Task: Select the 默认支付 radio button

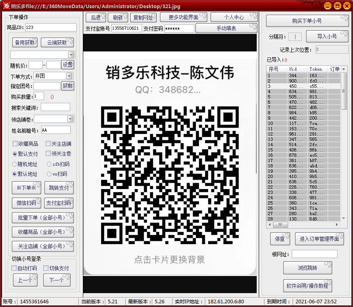Action: [15, 154]
